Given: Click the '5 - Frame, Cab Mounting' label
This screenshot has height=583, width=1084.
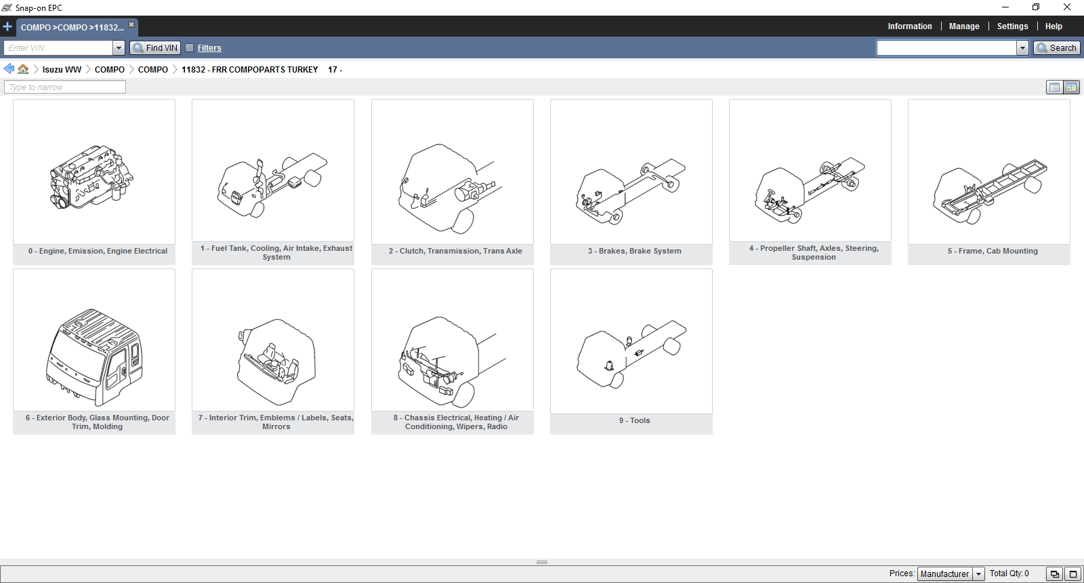Looking at the screenshot, I should click(x=993, y=251).
